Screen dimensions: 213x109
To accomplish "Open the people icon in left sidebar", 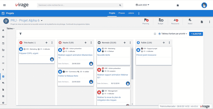I will [3, 57].
